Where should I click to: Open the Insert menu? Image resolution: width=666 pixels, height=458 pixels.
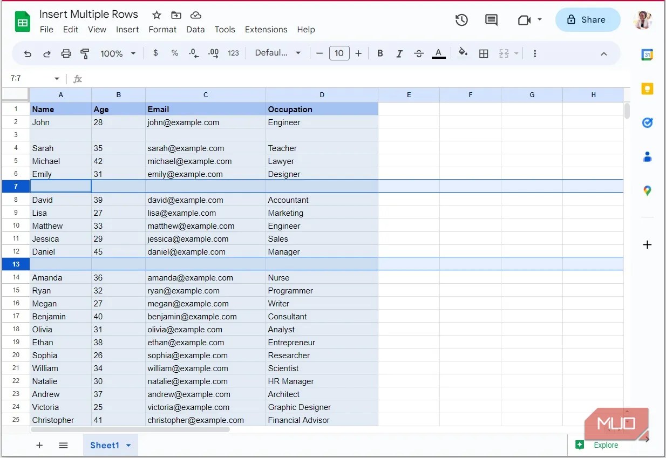tap(127, 30)
